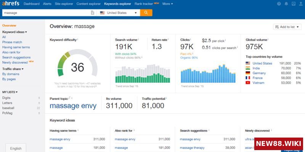Open massage envy under Also rank for
The height and width of the screenshot is (152, 305).
click(125, 139)
